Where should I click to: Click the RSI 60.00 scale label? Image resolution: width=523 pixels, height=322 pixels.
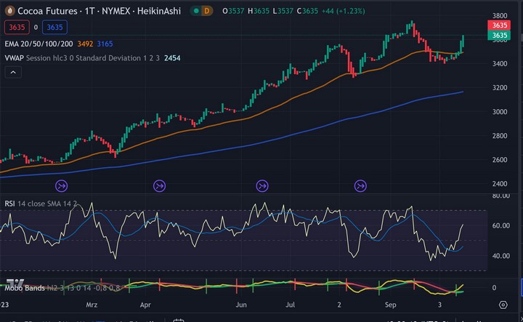click(501, 225)
